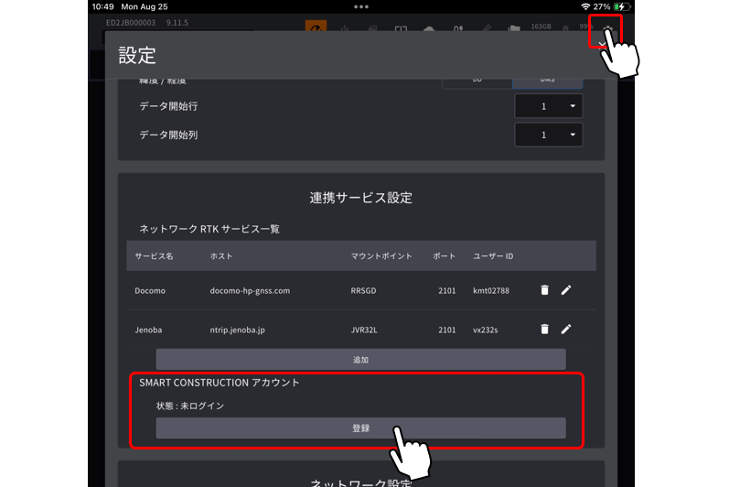Select port 2101 in Docomo row
Image resolution: width=729 pixels, height=487 pixels.
[x=446, y=291]
